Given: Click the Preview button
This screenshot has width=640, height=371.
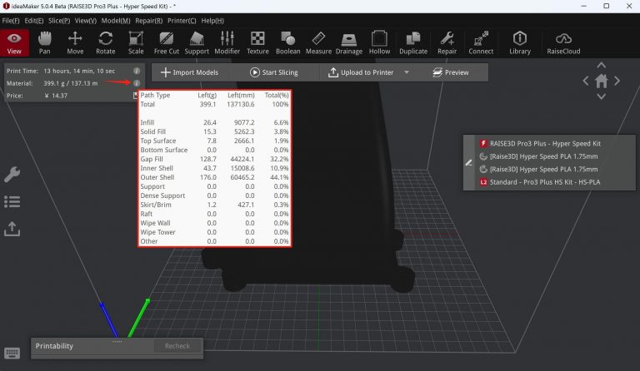Looking at the screenshot, I should (451, 72).
